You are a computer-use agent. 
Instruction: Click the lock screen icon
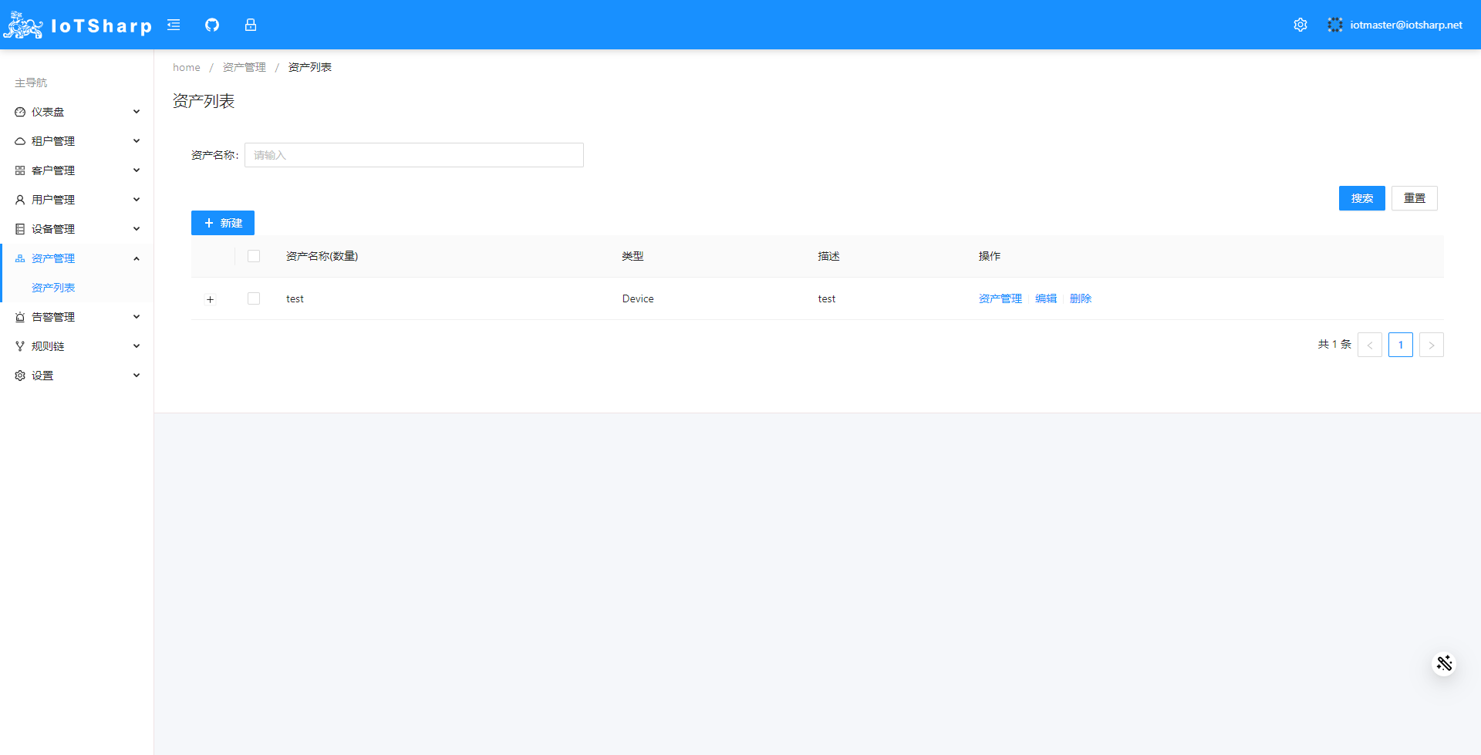point(251,25)
